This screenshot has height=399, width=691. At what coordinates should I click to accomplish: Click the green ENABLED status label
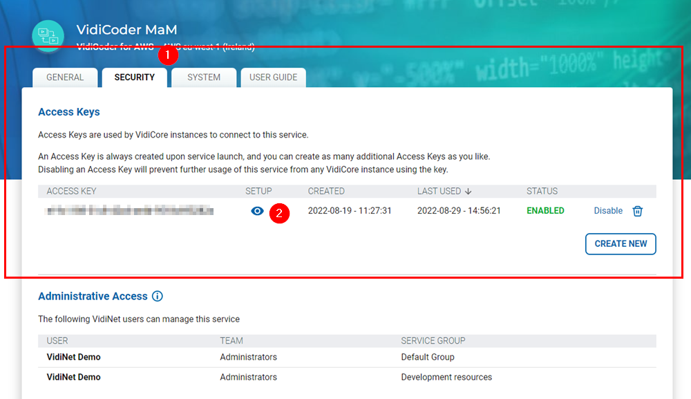(x=545, y=211)
